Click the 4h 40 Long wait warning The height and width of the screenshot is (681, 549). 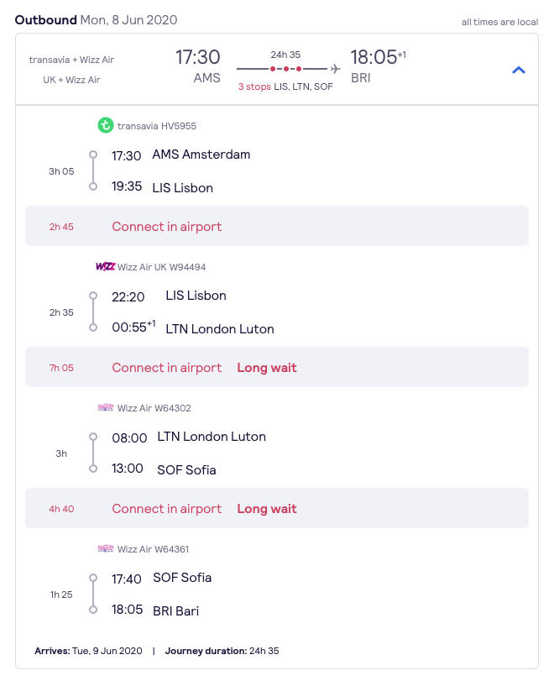pos(267,509)
